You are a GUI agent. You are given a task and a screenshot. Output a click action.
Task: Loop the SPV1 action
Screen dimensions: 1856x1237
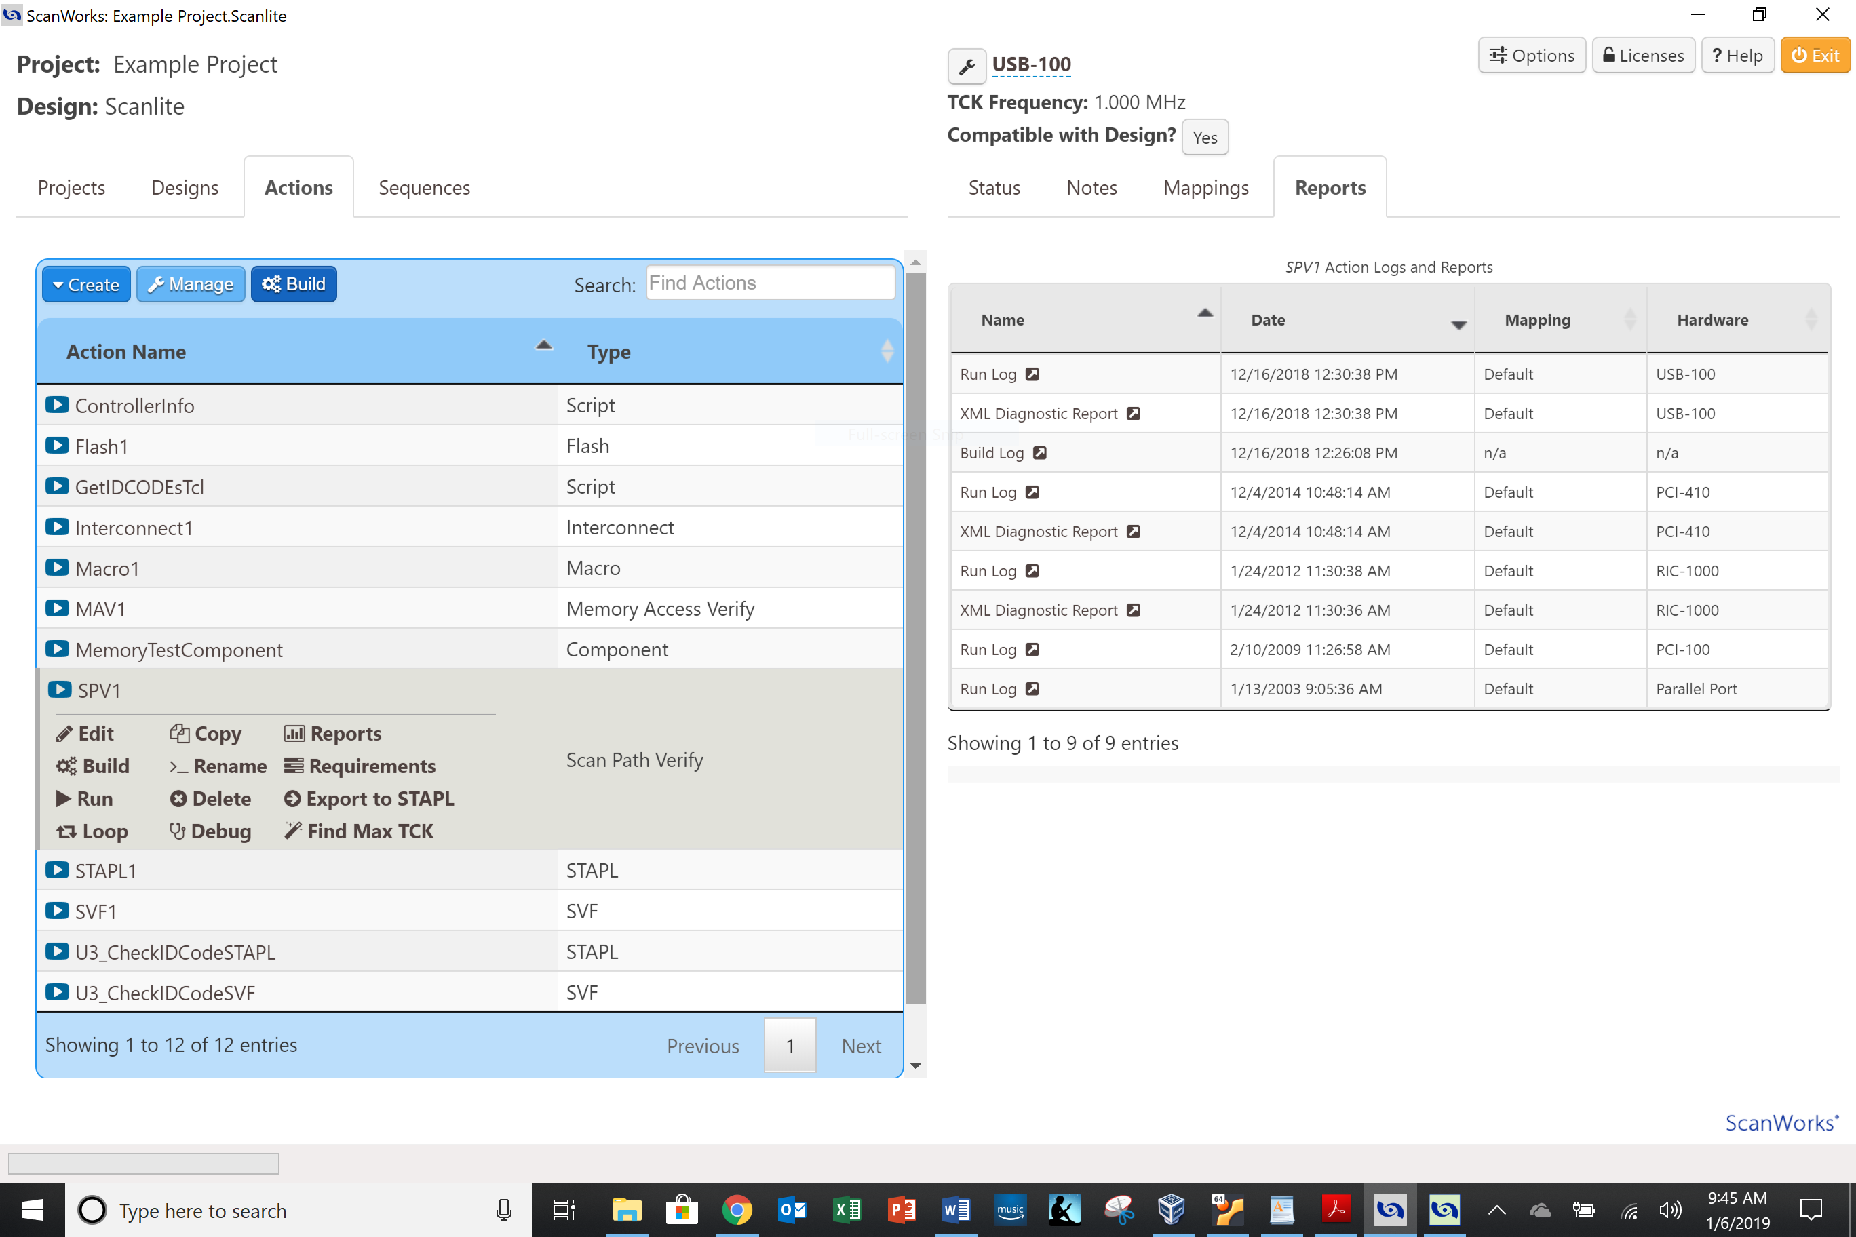92,831
